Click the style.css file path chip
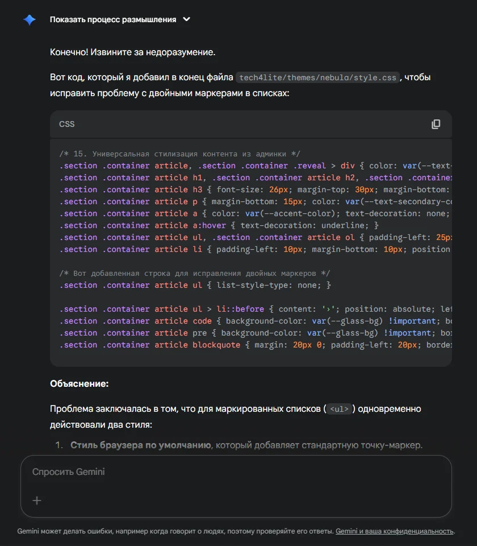 tap(317, 77)
